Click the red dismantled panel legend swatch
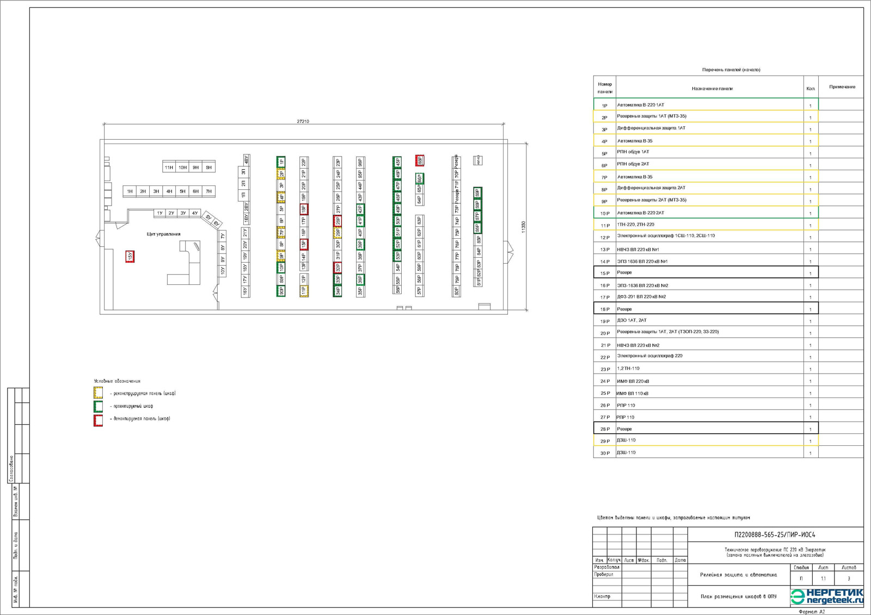The image size is (871, 615). pyautogui.click(x=98, y=420)
